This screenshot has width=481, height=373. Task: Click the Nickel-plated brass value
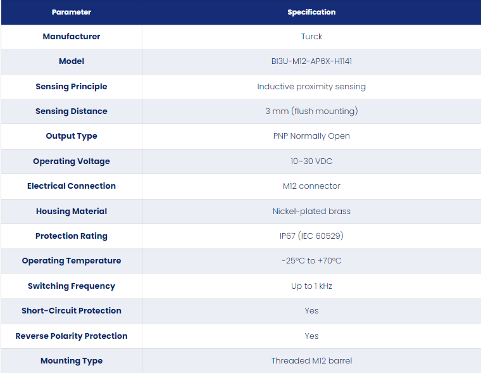pyautogui.click(x=311, y=211)
